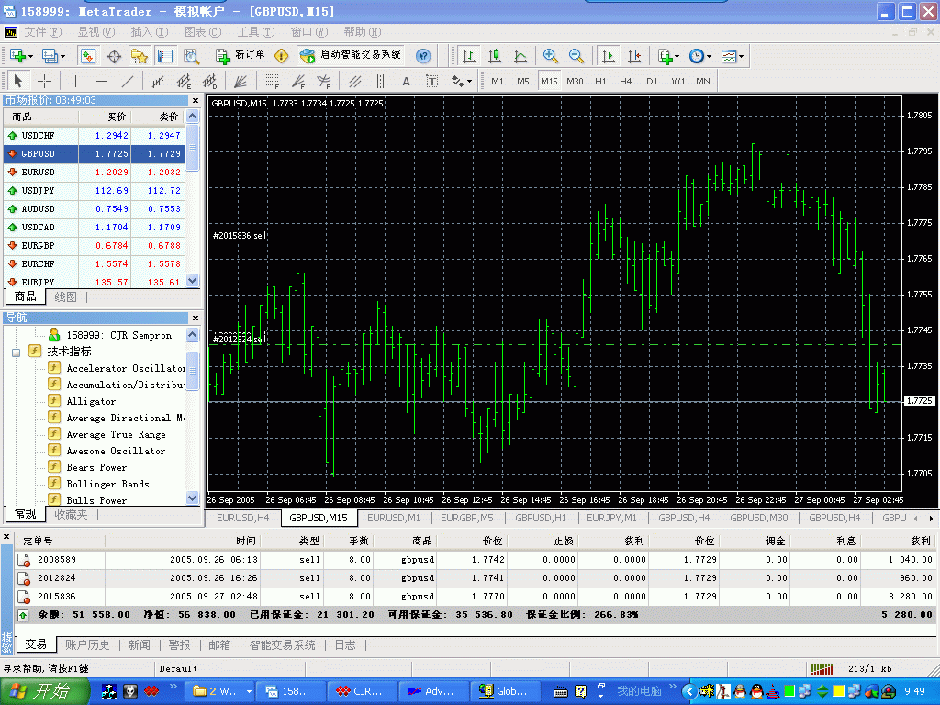Collapse the 技术指标 tree node
The height and width of the screenshot is (705, 940).
[17, 352]
